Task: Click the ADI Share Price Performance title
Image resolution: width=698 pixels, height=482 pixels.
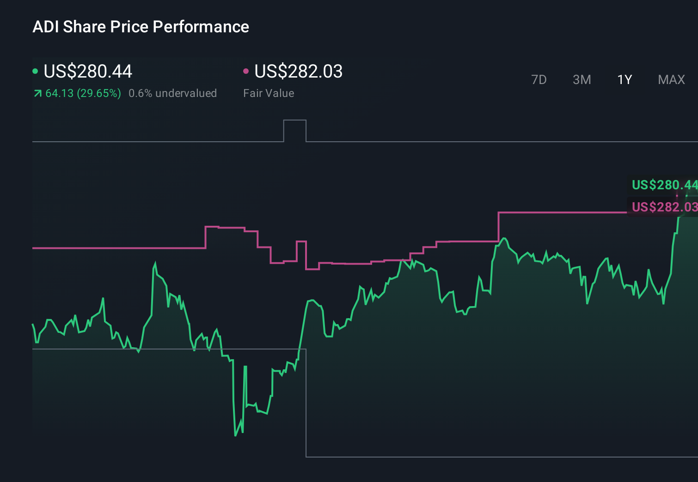Action: 141,27
